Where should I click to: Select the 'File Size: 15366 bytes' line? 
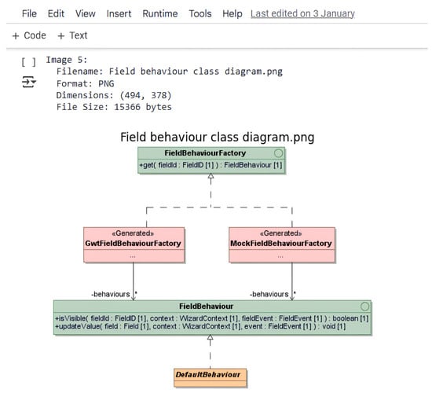tap(114, 107)
